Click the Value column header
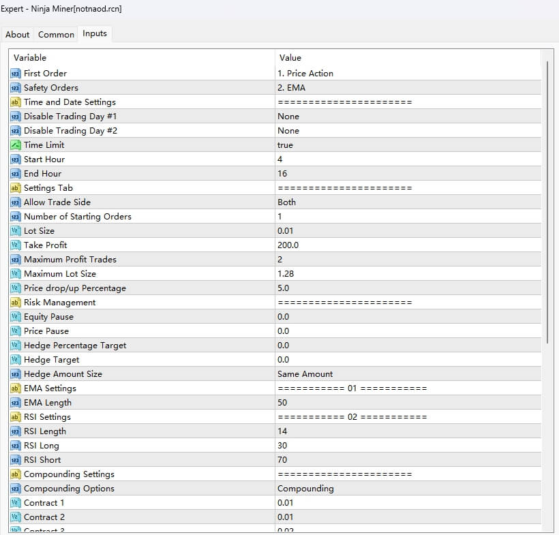The height and width of the screenshot is (535, 559). pos(290,58)
